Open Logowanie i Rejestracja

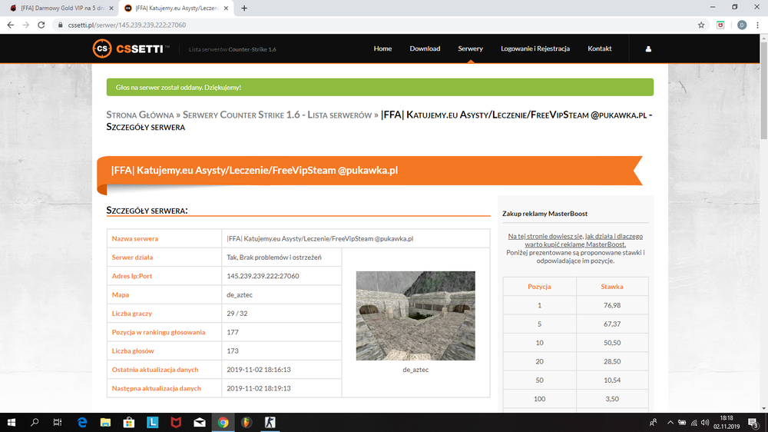[x=535, y=48]
